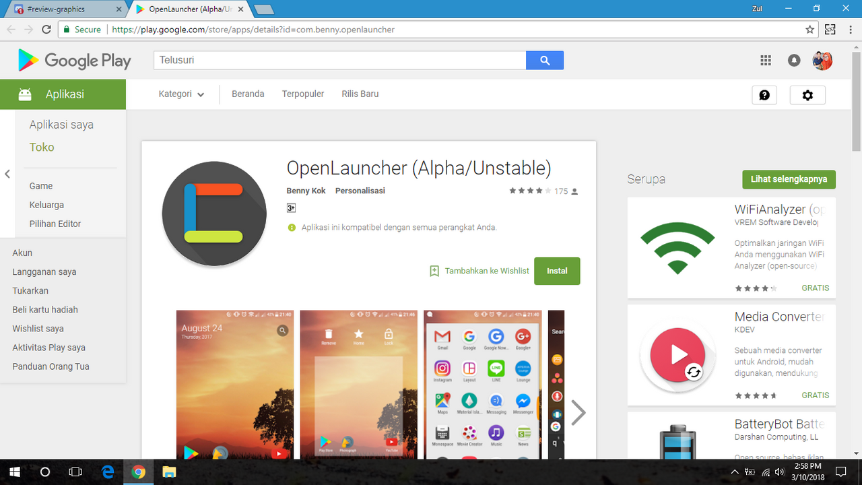This screenshot has height=485, width=862.
Task: Open the notifications bell icon
Action: click(x=794, y=60)
